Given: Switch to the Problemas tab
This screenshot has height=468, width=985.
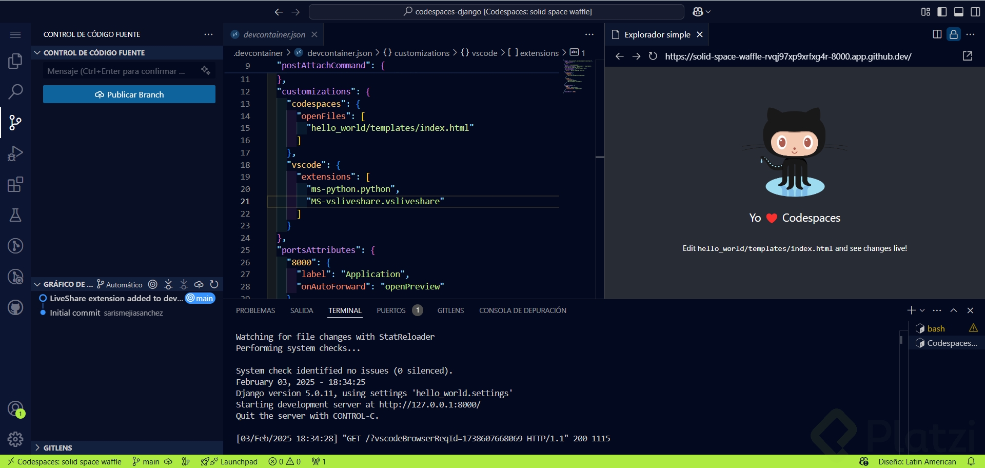Looking at the screenshot, I should point(255,310).
